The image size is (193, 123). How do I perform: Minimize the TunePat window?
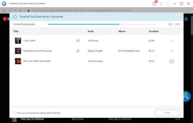click(175, 4)
